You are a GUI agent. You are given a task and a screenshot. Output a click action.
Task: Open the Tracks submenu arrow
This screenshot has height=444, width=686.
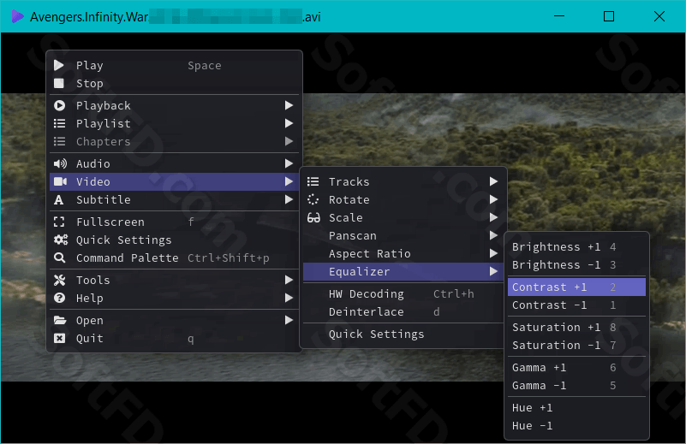pos(493,181)
